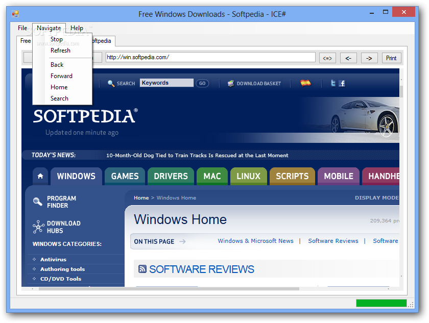The width and height of the screenshot is (429, 323).
Task: Click the <=> go button
Action: click(327, 58)
